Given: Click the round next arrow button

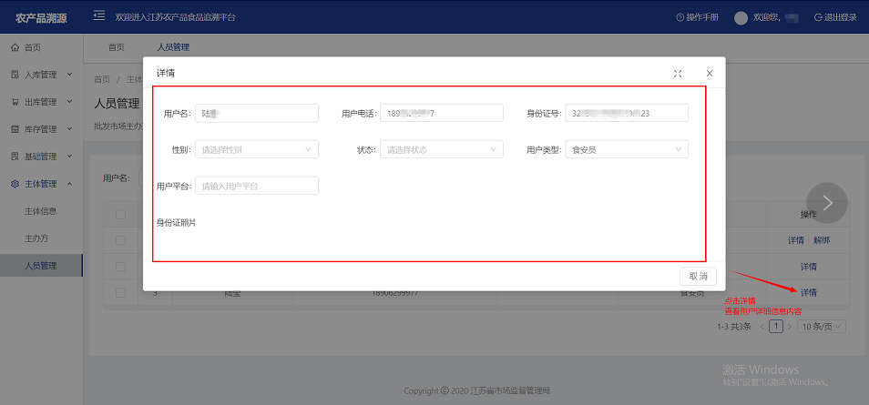Looking at the screenshot, I should pos(826,203).
